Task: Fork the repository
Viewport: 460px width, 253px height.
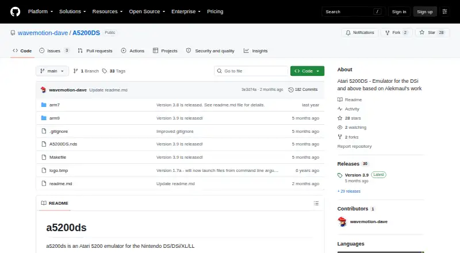Action: point(397,33)
